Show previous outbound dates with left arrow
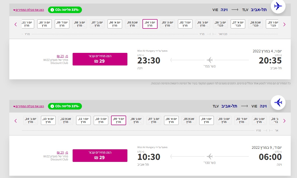 [x=16, y=24]
